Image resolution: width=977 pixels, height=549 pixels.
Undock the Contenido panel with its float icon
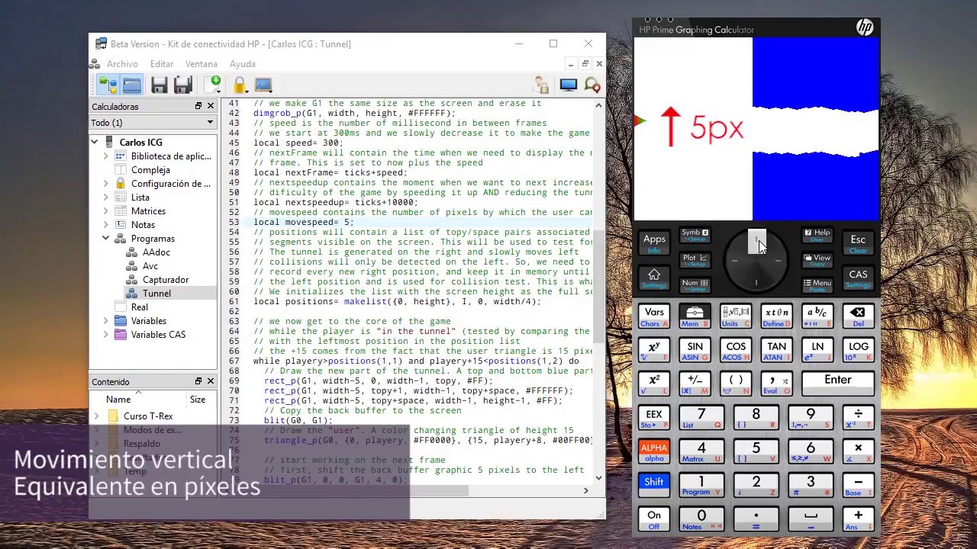[198, 381]
